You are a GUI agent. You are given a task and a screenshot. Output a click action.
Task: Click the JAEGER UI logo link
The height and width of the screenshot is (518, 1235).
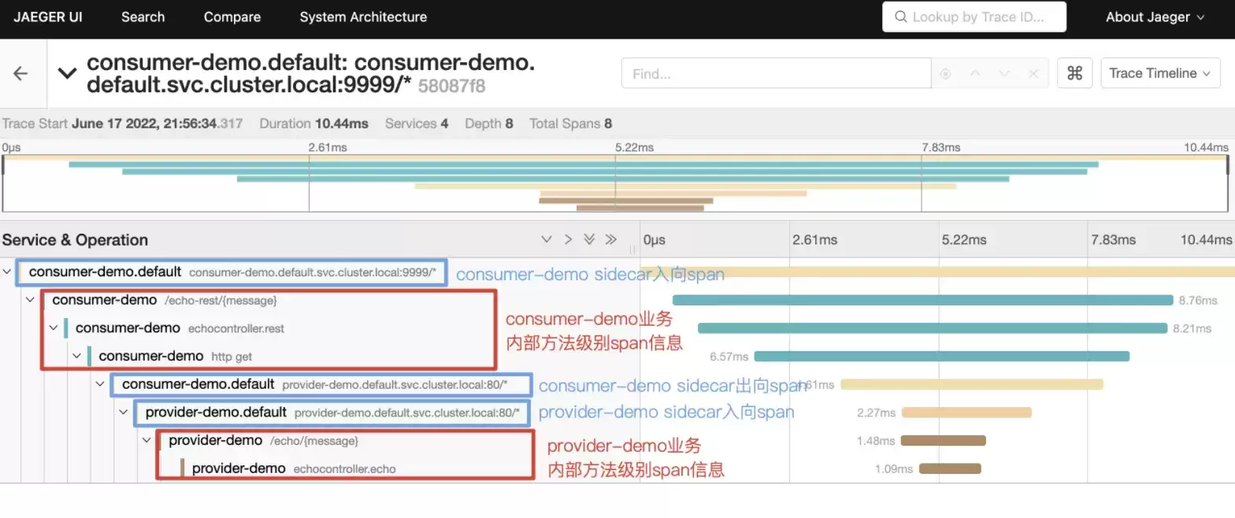(x=47, y=17)
